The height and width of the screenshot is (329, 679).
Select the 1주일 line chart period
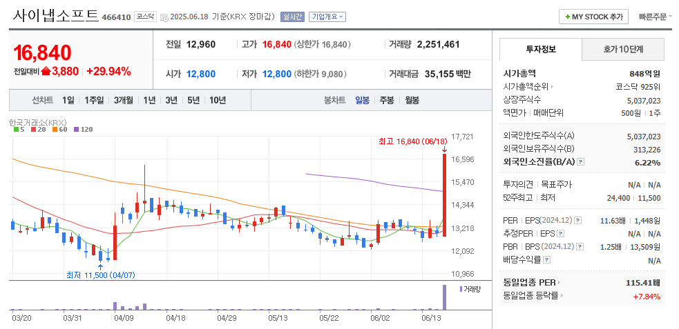pyautogui.click(x=94, y=100)
